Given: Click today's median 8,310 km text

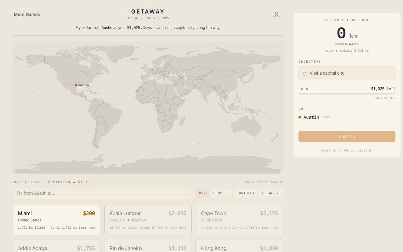Looking at the screenshot, I should 347,51.
